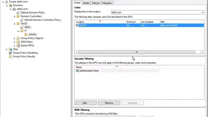208x117 pixels.
Task: Click the Add button in Security Filtering
Action: [85, 103]
